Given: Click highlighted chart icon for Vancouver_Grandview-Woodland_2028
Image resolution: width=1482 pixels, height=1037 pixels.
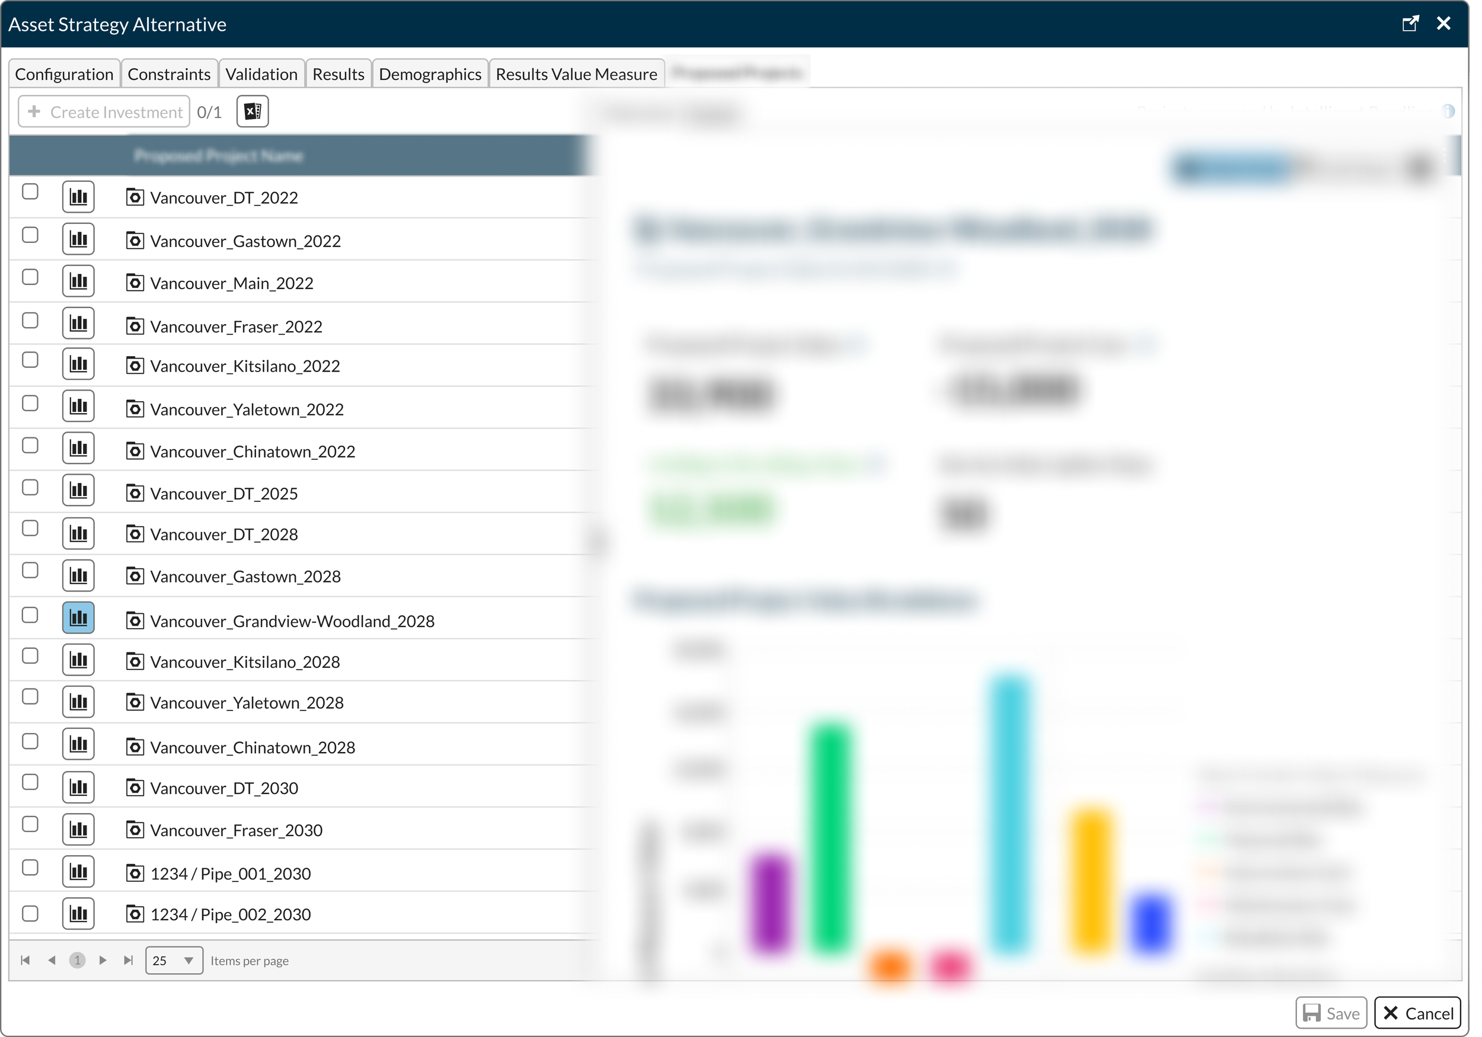Looking at the screenshot, I should pos(78,618).
